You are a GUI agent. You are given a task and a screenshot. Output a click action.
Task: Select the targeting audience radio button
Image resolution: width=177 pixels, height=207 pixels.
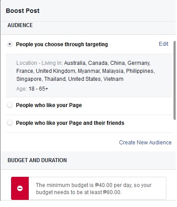point(10,44)
